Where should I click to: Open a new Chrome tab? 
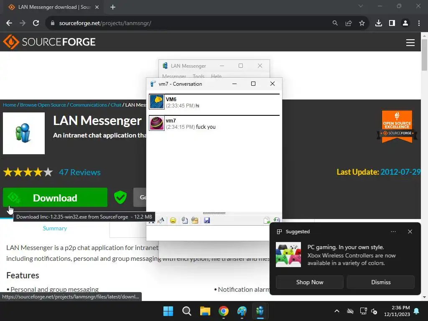pyautogui.click(x=113, y=7)
